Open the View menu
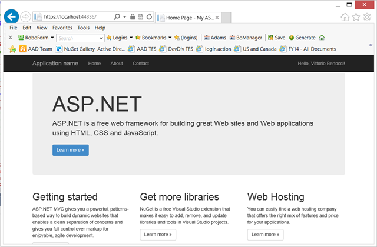377x247 pixels. [x=42, y=28]
